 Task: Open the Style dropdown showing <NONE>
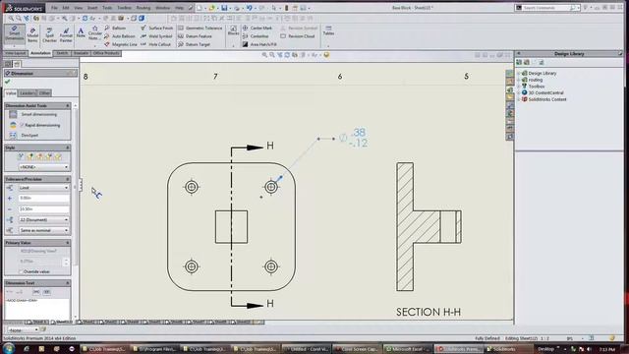(x=43, y=167)
